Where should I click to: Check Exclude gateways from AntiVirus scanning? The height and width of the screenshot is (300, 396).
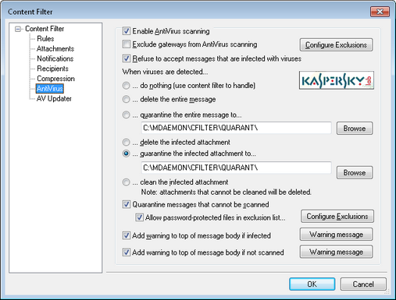coord(127,44)
